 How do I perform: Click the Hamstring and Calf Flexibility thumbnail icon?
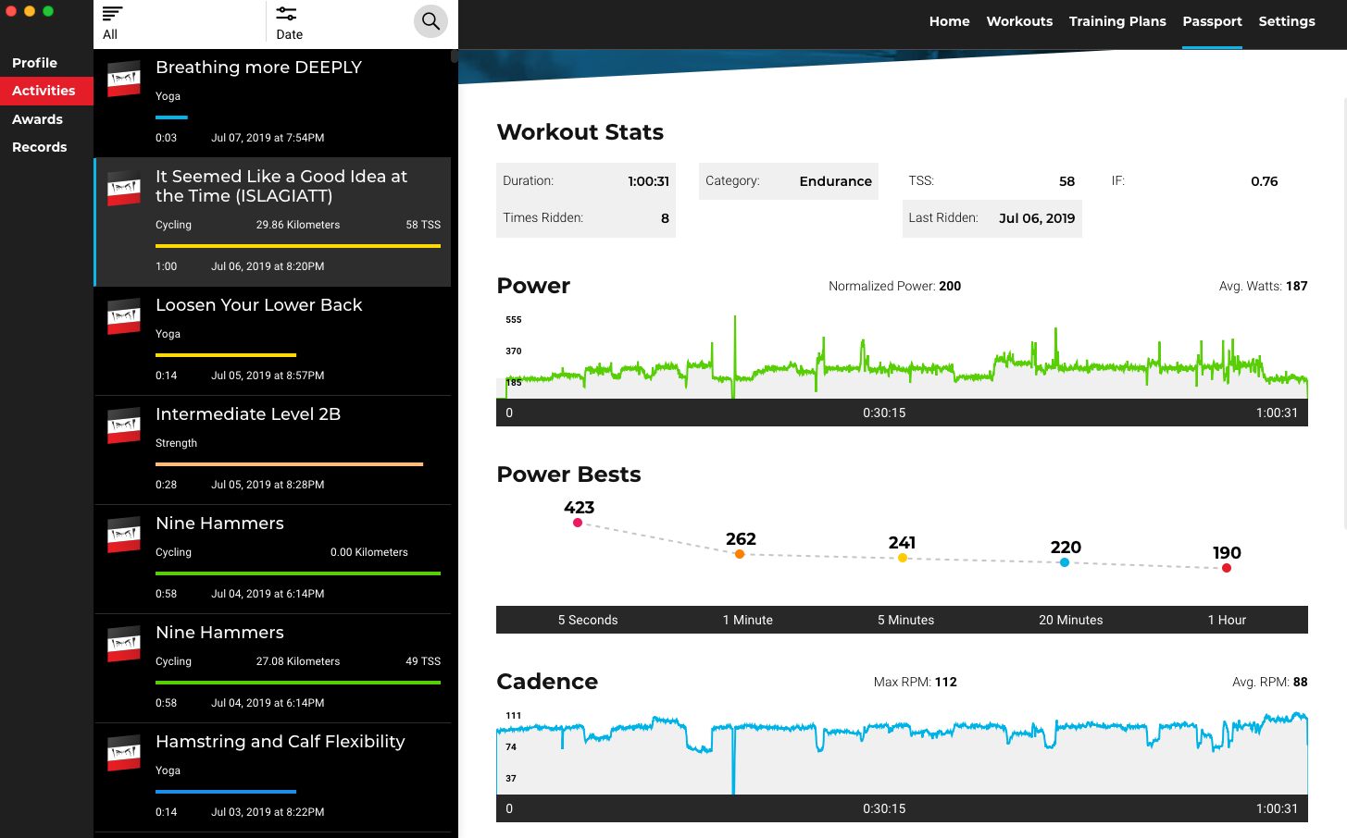point(124,753)
